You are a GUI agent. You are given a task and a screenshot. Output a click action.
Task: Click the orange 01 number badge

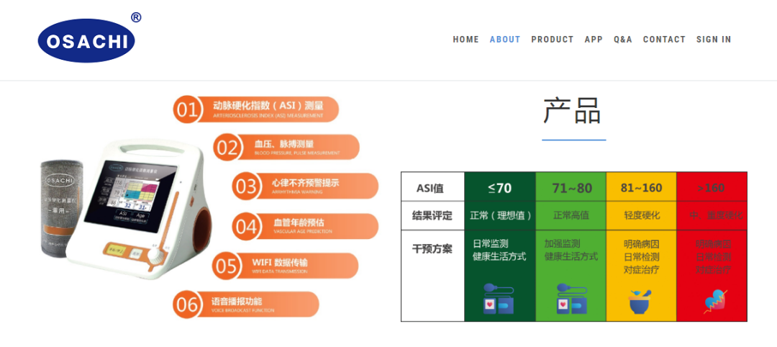(186, 109)
